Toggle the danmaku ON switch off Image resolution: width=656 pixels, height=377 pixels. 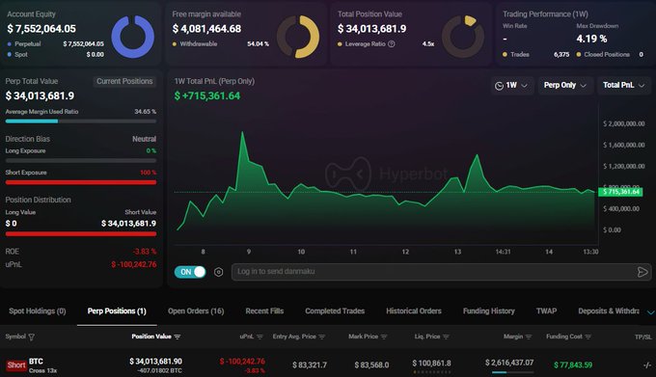click(190, 272)
